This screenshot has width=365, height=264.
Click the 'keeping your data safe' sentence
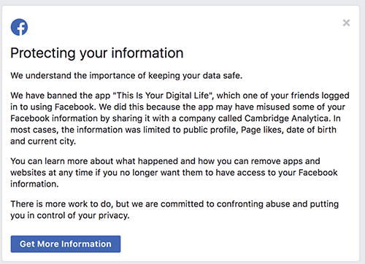[x=126, y=76]
